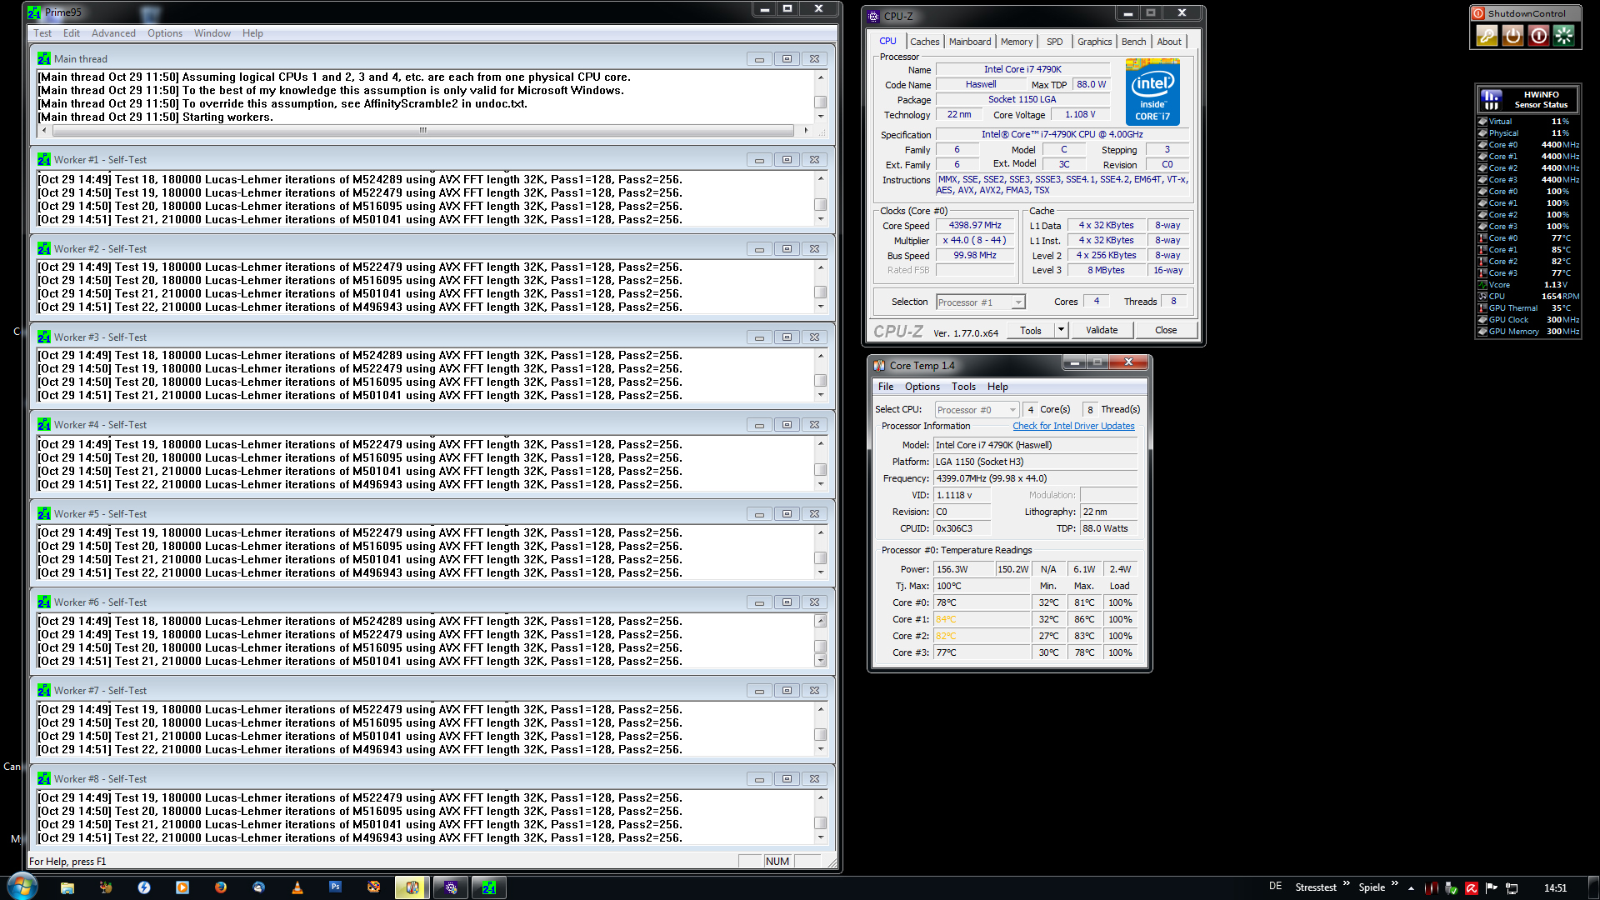
Task: Click the Validate button in CPU-Z
Action: tap(1101, 330)
